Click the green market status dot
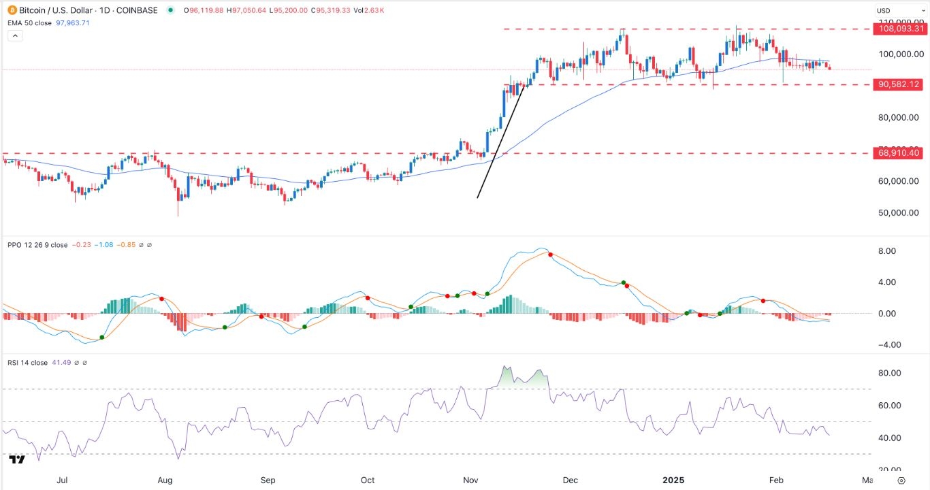Screen dimensions: 930x490 click(170, 10)
